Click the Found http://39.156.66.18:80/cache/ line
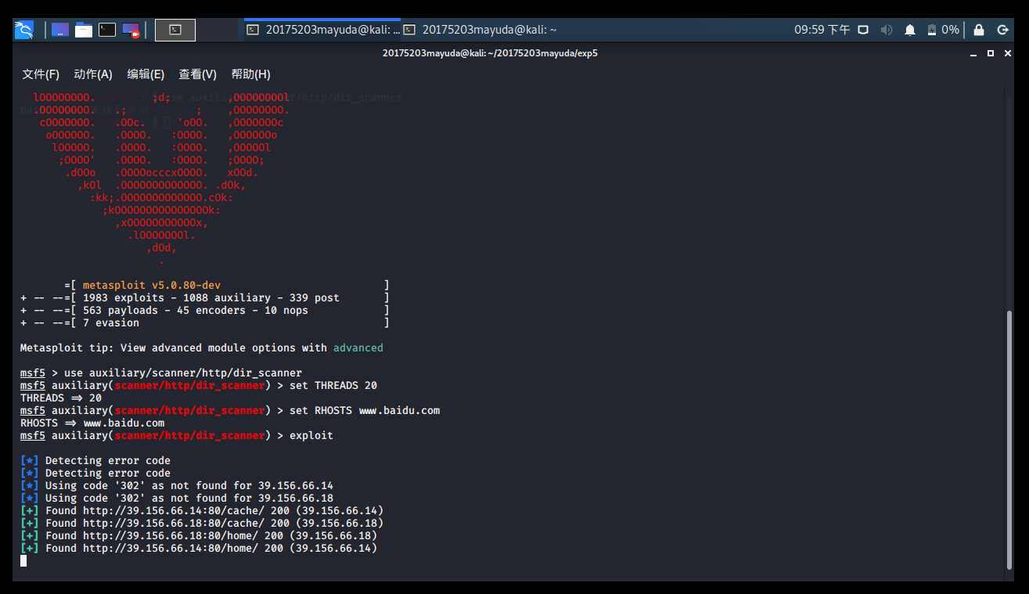Viewport: 1029px width, 594px height. point(202,524)
